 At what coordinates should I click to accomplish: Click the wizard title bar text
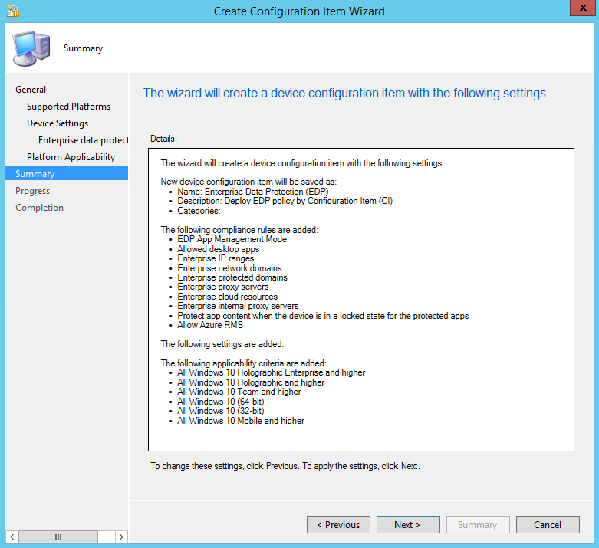[x=299, y=11]
